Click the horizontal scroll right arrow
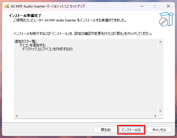Screen dimensions: 177x138 click(156, 116)
